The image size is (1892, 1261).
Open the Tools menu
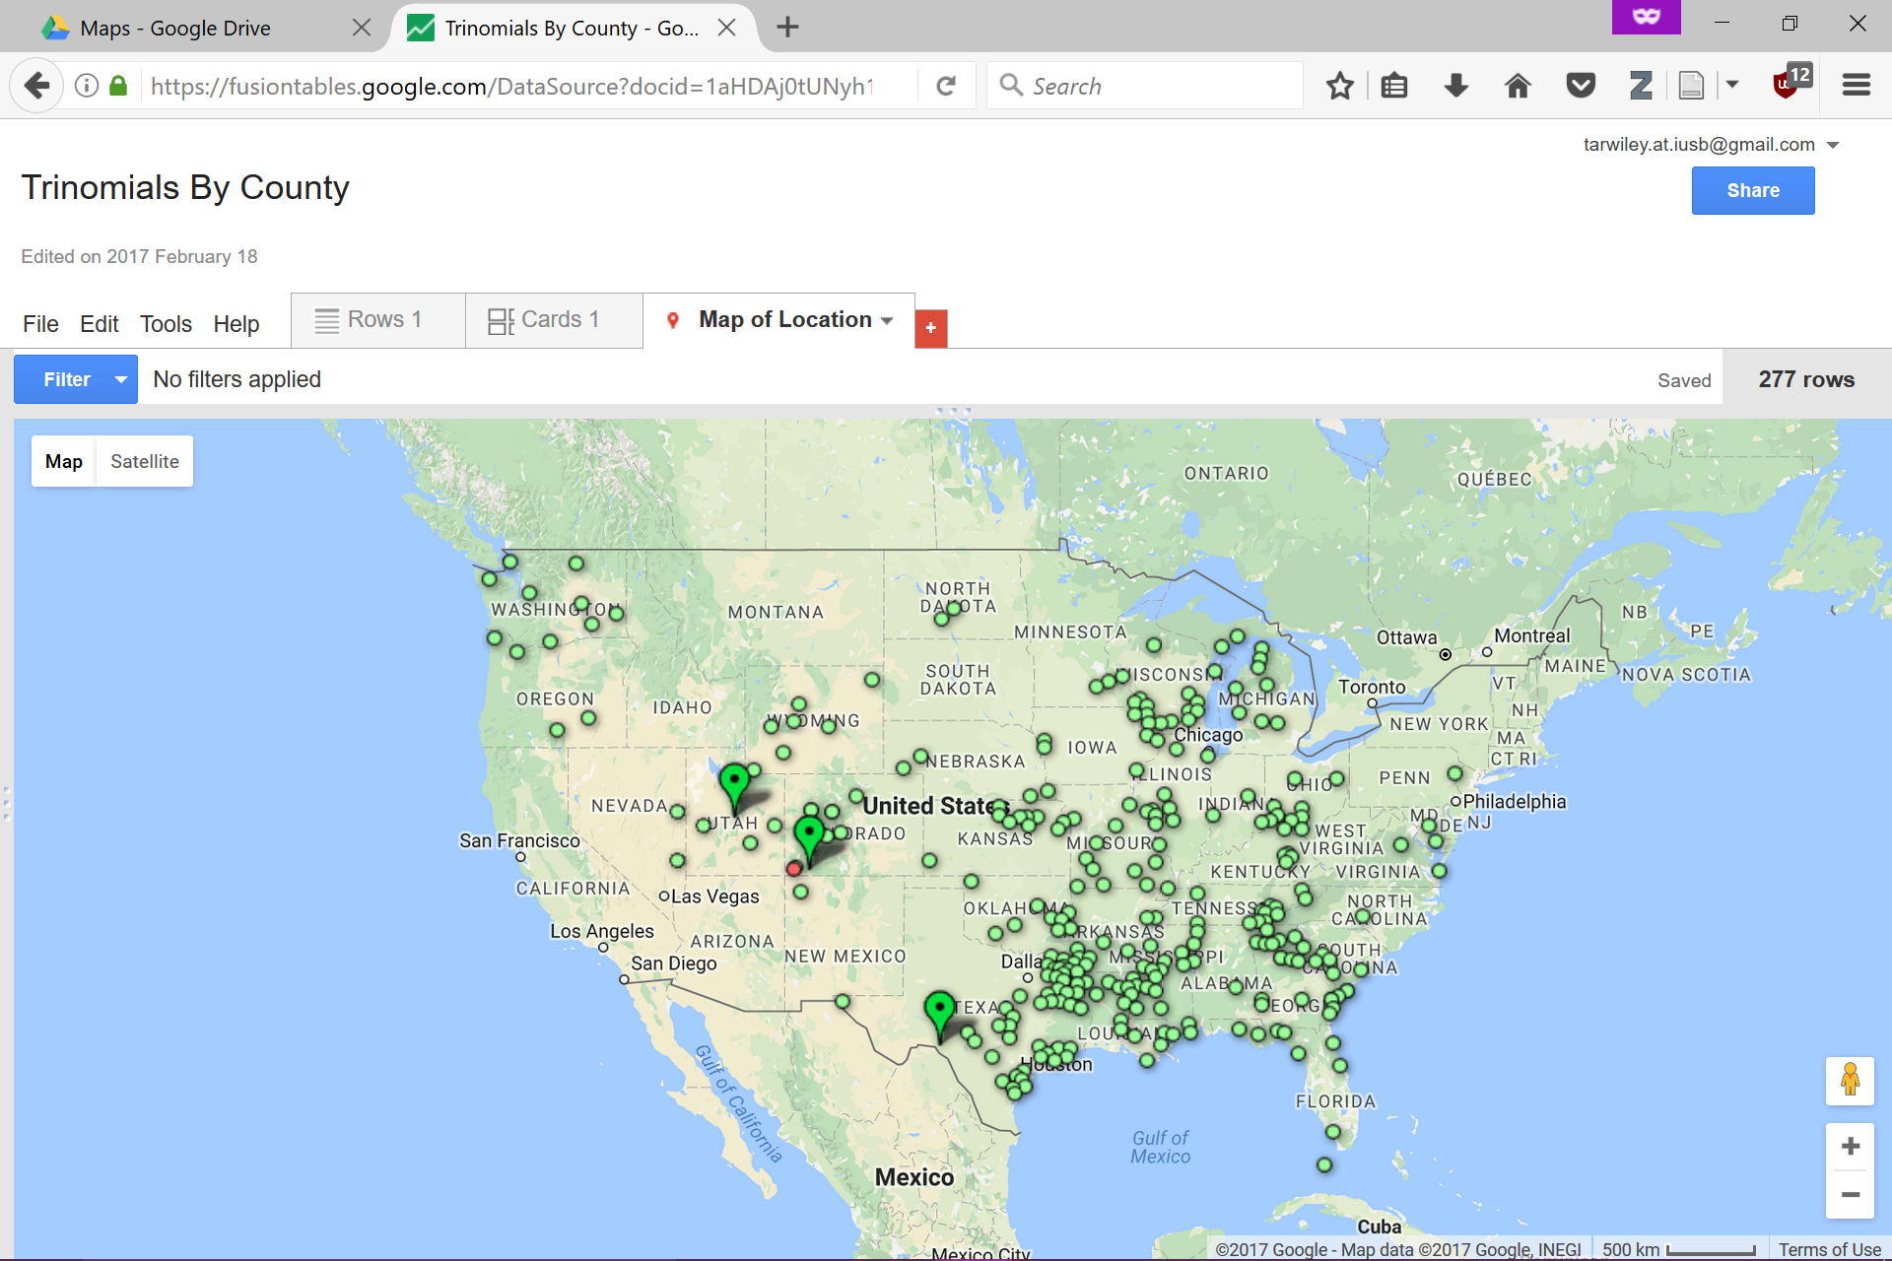[166, 324]
